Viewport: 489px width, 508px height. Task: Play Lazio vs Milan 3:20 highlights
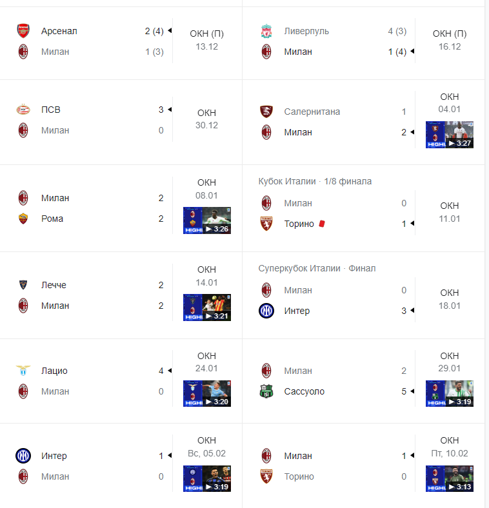(x=207, y=393)
